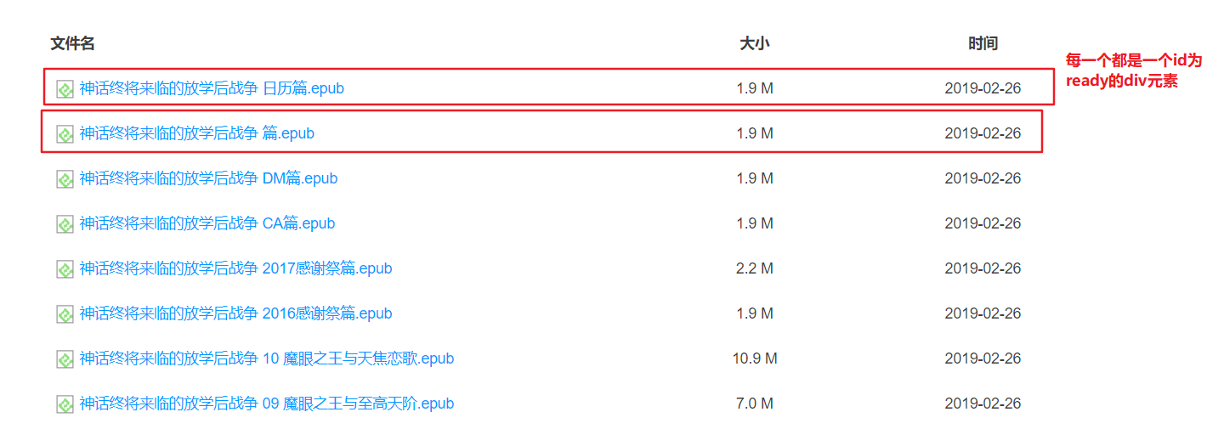Download the DM篇.epub file
The image size is (1207, 429).
(208, 178)
